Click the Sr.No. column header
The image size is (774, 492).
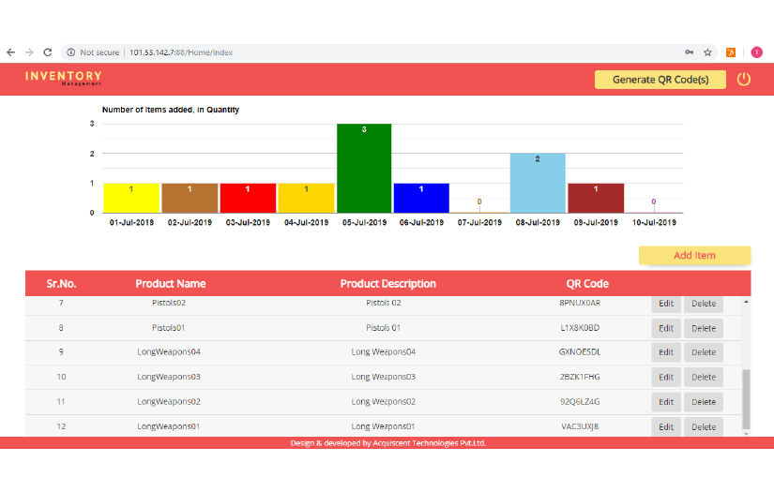coord(61,283)
